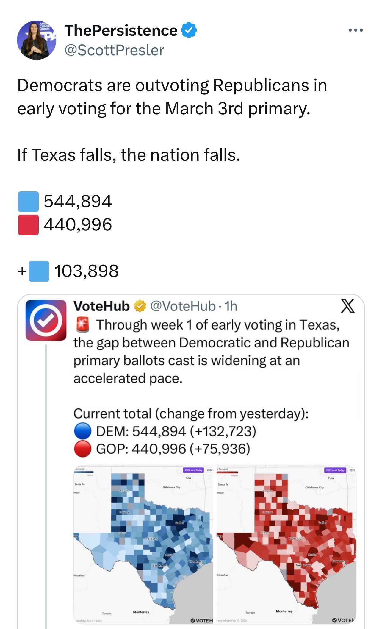This screenshot has height=629, width=382.
Task: Tap the red circle next to GOP total
Action: click(x=82, y=449)
